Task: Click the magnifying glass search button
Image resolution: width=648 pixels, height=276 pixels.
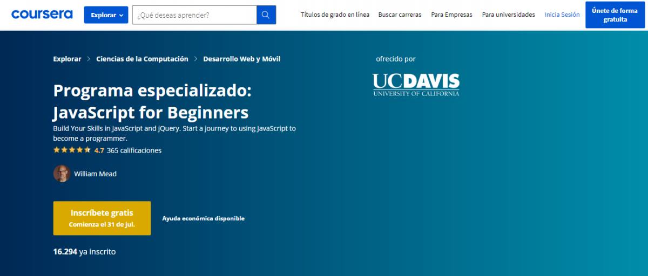Action: click(266, 15)
